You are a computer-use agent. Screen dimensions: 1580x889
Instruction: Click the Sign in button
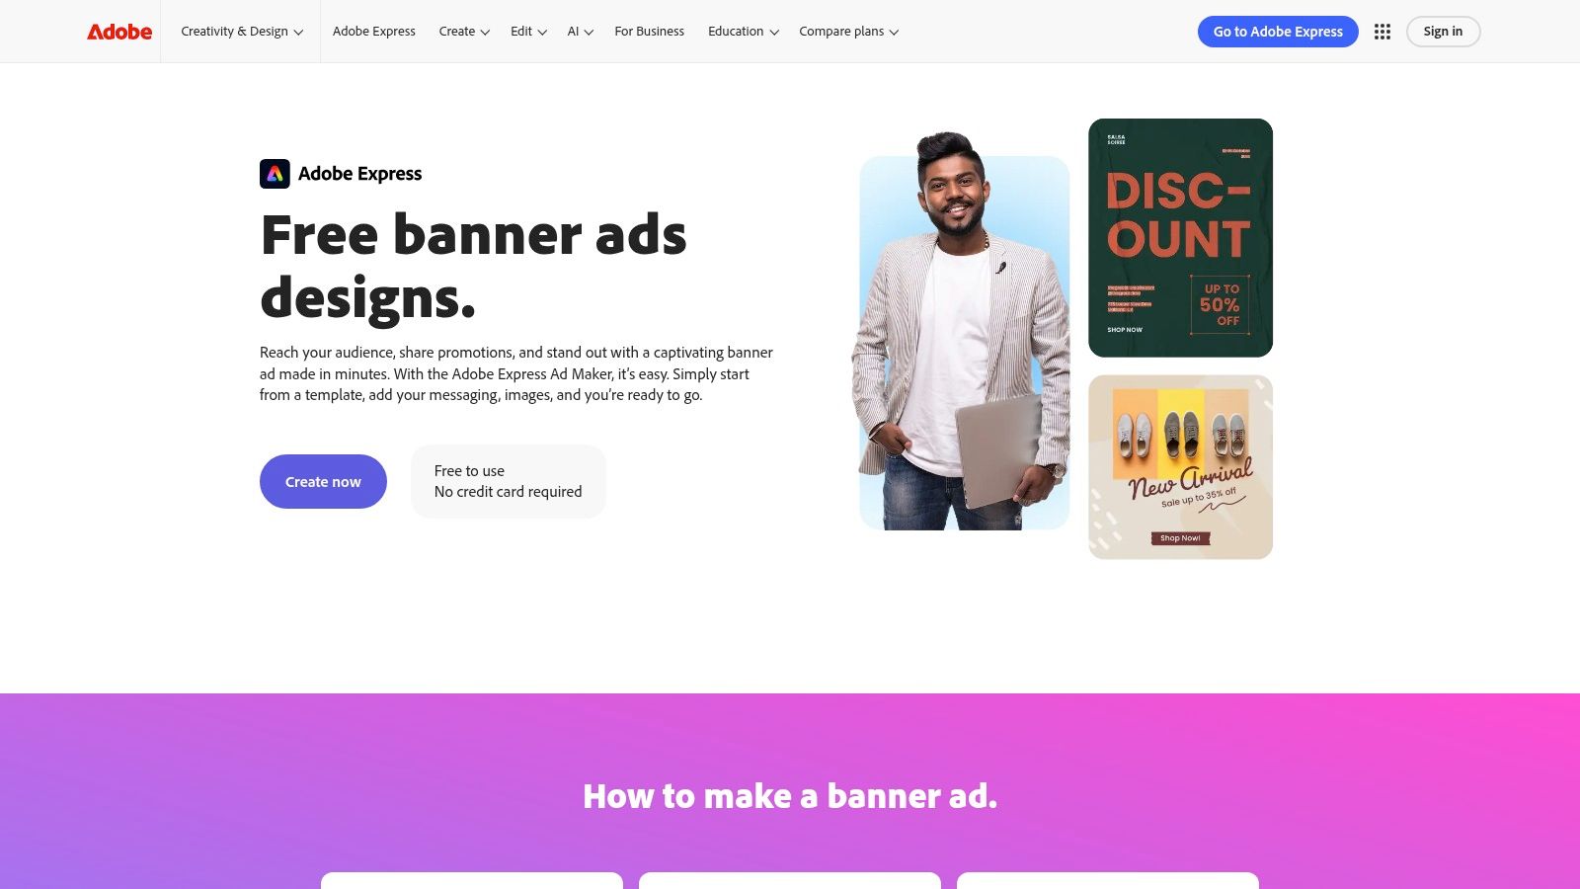[x=1443, y=32]
